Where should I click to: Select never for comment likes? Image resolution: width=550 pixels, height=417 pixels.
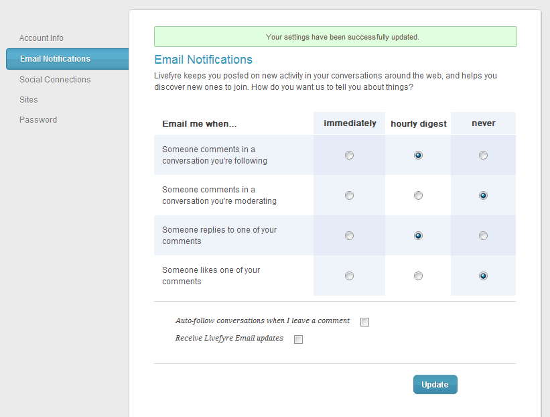pyautogui.click(x=483, y=276)
